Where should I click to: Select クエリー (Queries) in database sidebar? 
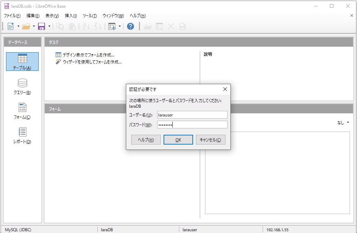[22, 86]
